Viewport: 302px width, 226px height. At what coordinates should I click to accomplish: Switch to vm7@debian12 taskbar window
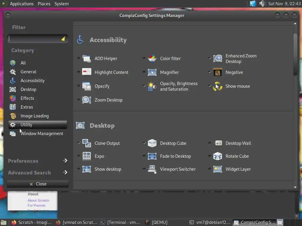[210, 222]
